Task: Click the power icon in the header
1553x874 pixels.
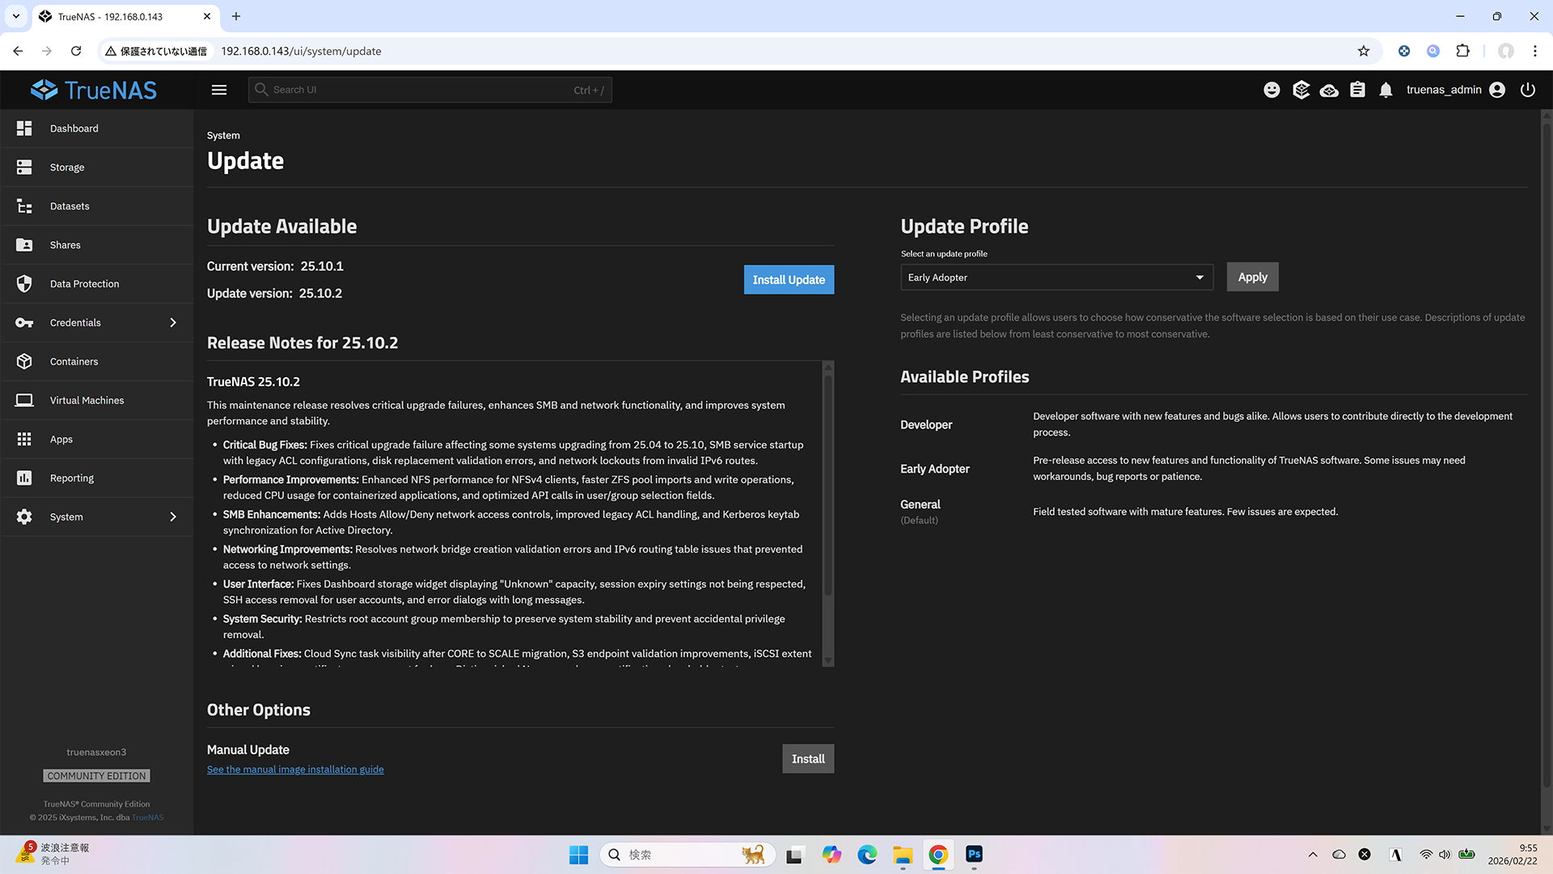Action: [x=1527, y=90]
